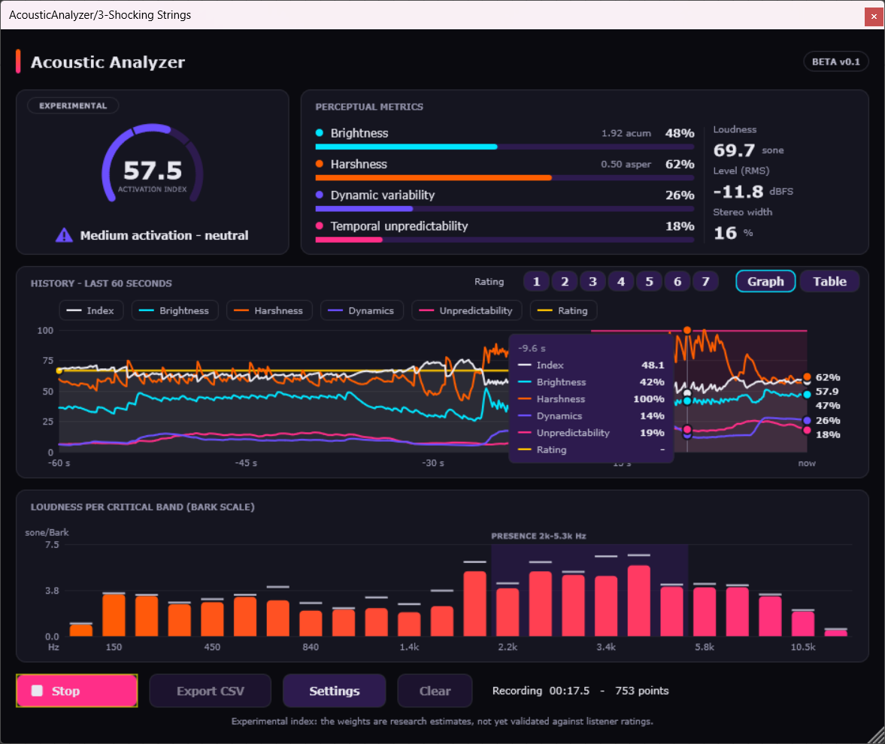Set rating to 1
The width and height of the screenshot is (885, 744).
[x=536, y=282]
